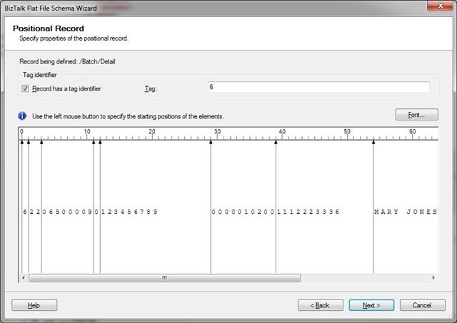Image resolution: width=457 pixels, height=323 pixels.
Task: Select position marker at ruler position 12
Action: 100,142
